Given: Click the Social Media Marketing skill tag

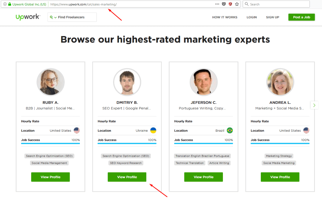Looking at the screenshot, I should point(279,163).
